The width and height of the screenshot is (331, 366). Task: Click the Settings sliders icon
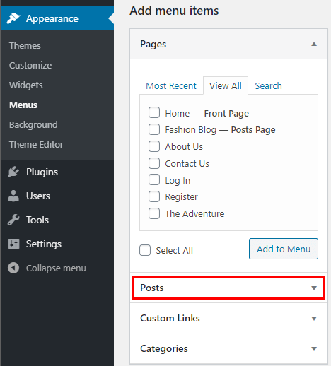tap(13, 244)
